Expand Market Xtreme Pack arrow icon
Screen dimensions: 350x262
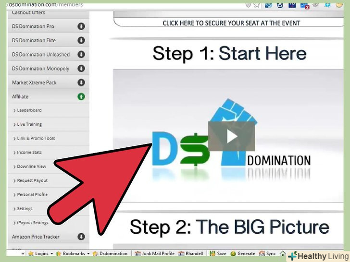click(x=81, y=83)
